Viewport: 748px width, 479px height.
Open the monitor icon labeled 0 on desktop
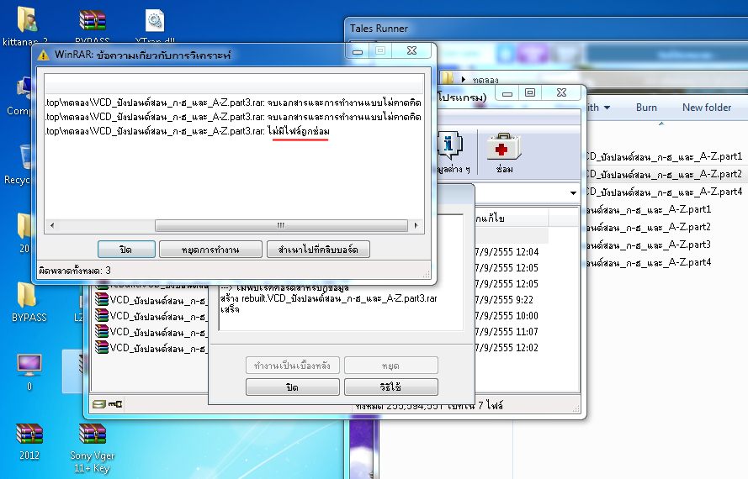(29, 371)
